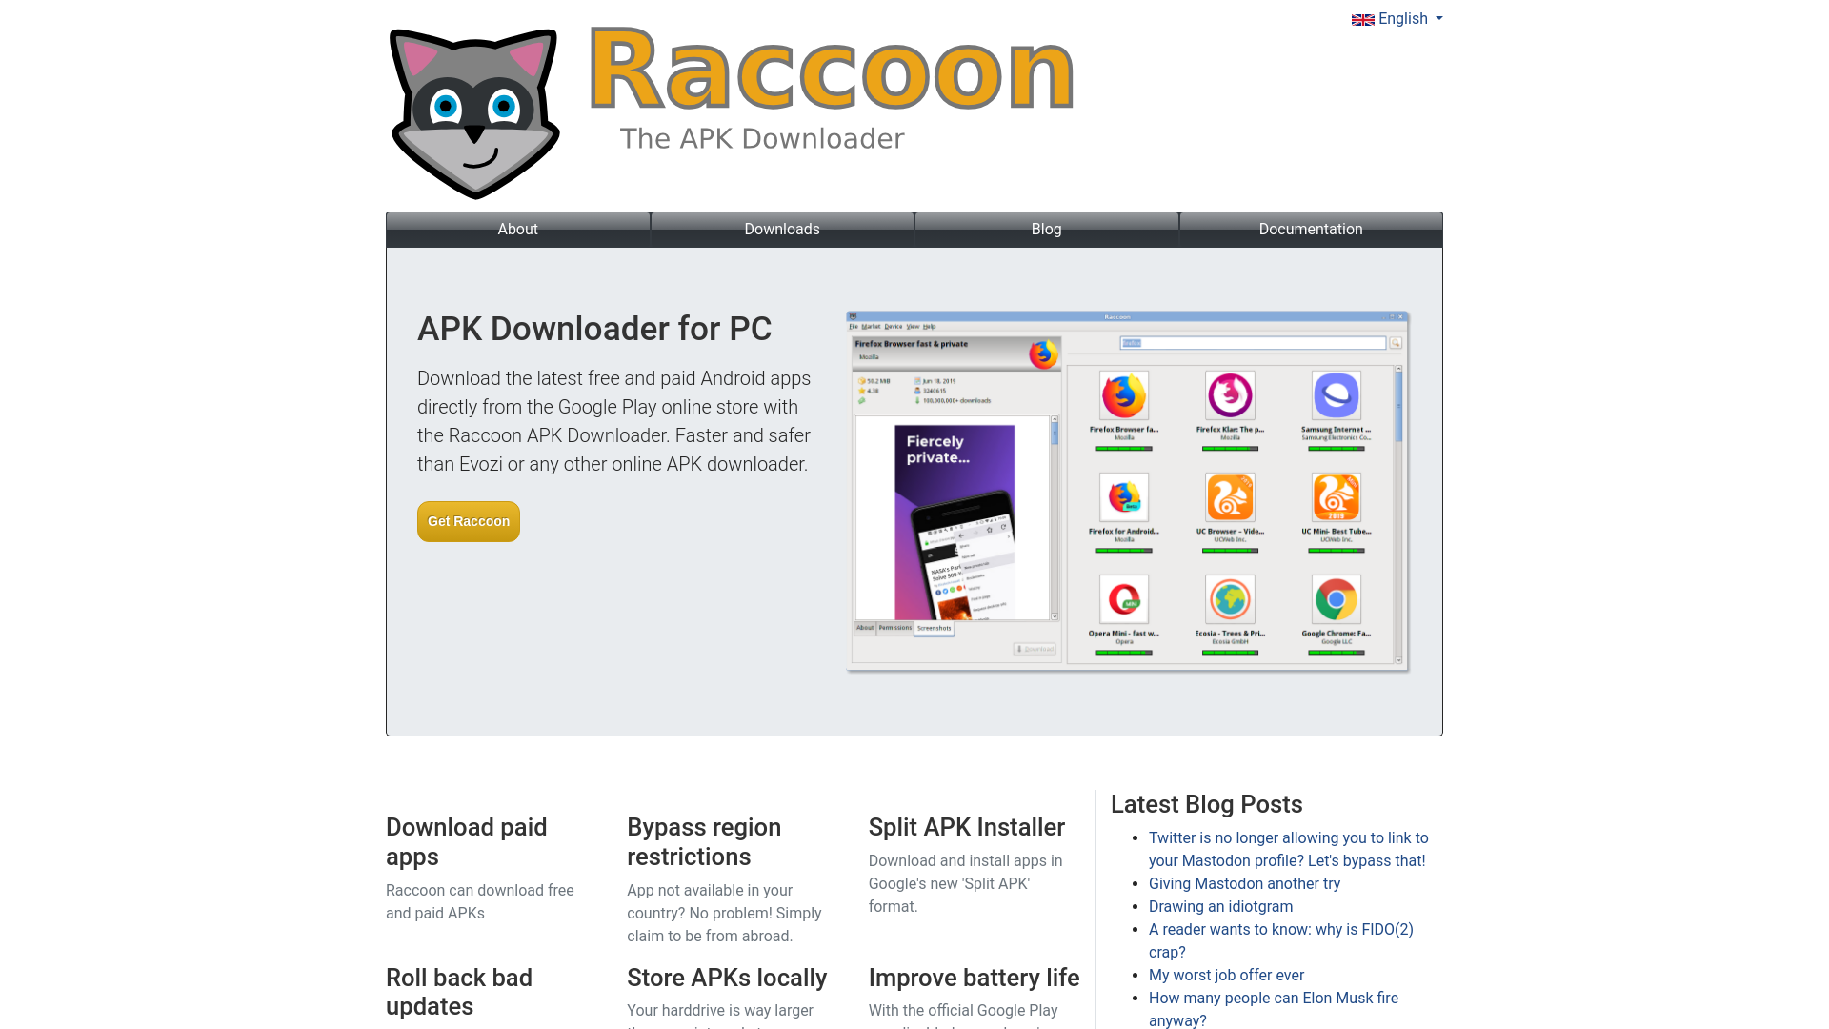Click the 'Download paid apps' heading
Image resolution: width=1829 pixels, height=1029 pixels.
pyautogui.click(x=467, y=842)
